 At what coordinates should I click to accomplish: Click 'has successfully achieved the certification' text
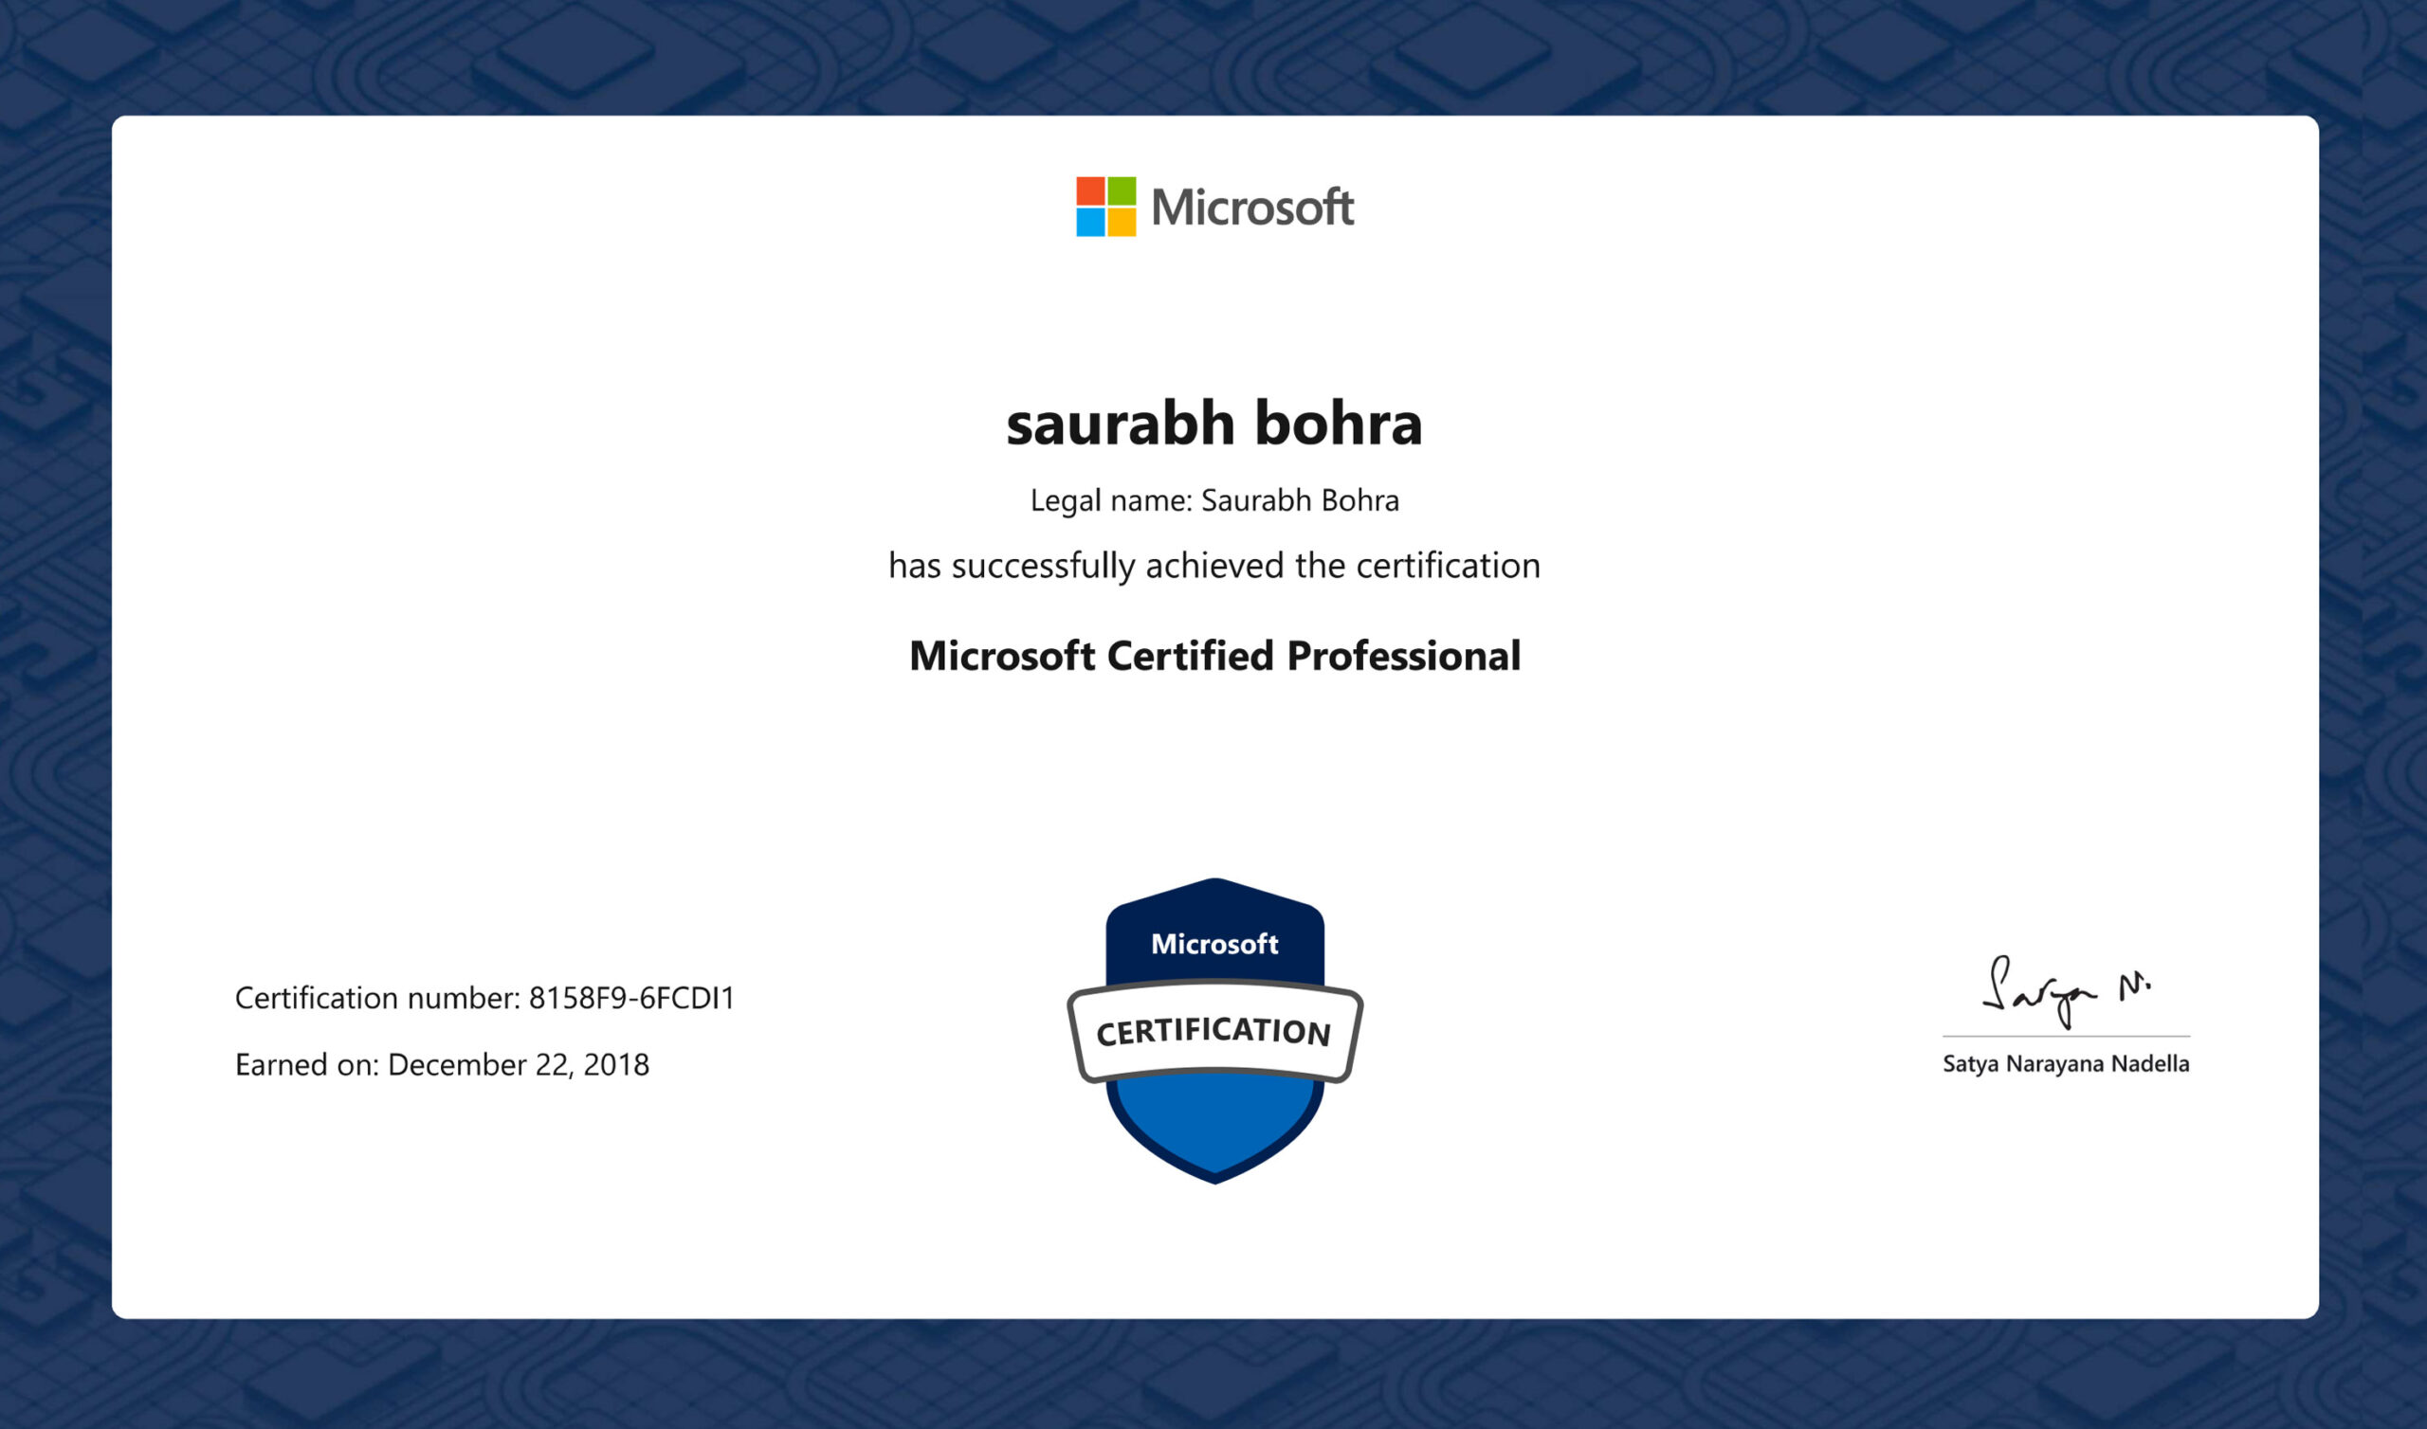click(x=1214, y=565)
